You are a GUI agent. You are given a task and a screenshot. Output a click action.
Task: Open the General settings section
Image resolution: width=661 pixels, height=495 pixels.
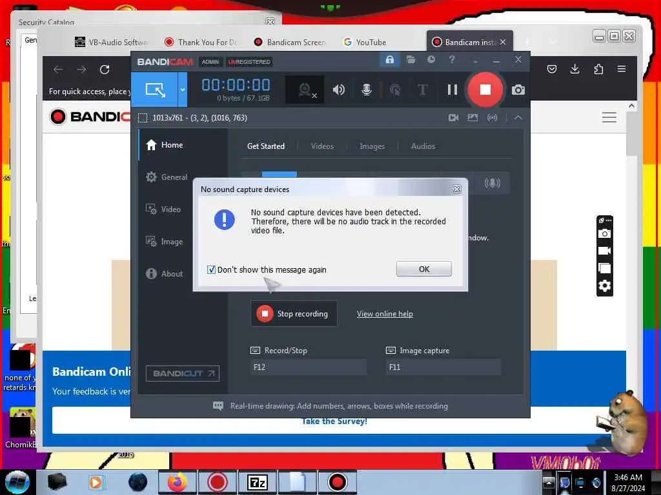point(166,177)
